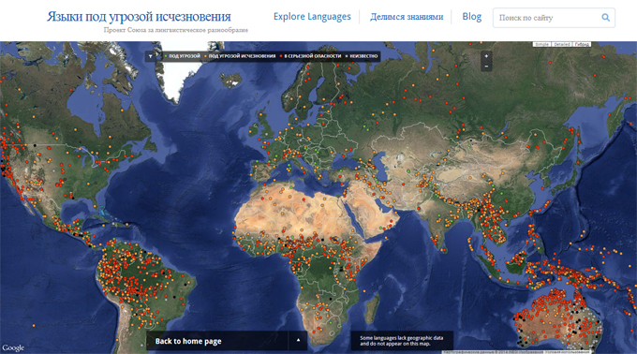Switch map to Simple view
This screenshot has width=637, height=354.
542,44
